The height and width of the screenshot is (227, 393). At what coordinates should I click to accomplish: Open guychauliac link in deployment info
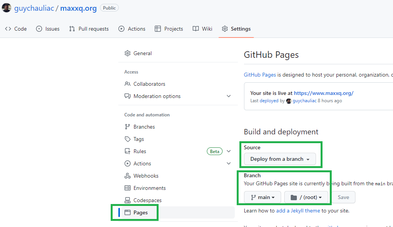pos(305,101)
